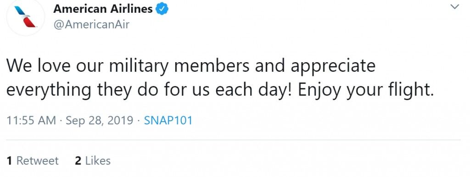Viewport: 470px width, 177px height.
Task: Select the Sep 28, 2019 date
Action: (99, 121)
